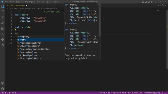Click the VS Code logo in title bar
Image resolution: width=168 pixels, height=94 pixels.
click(2, 2)
